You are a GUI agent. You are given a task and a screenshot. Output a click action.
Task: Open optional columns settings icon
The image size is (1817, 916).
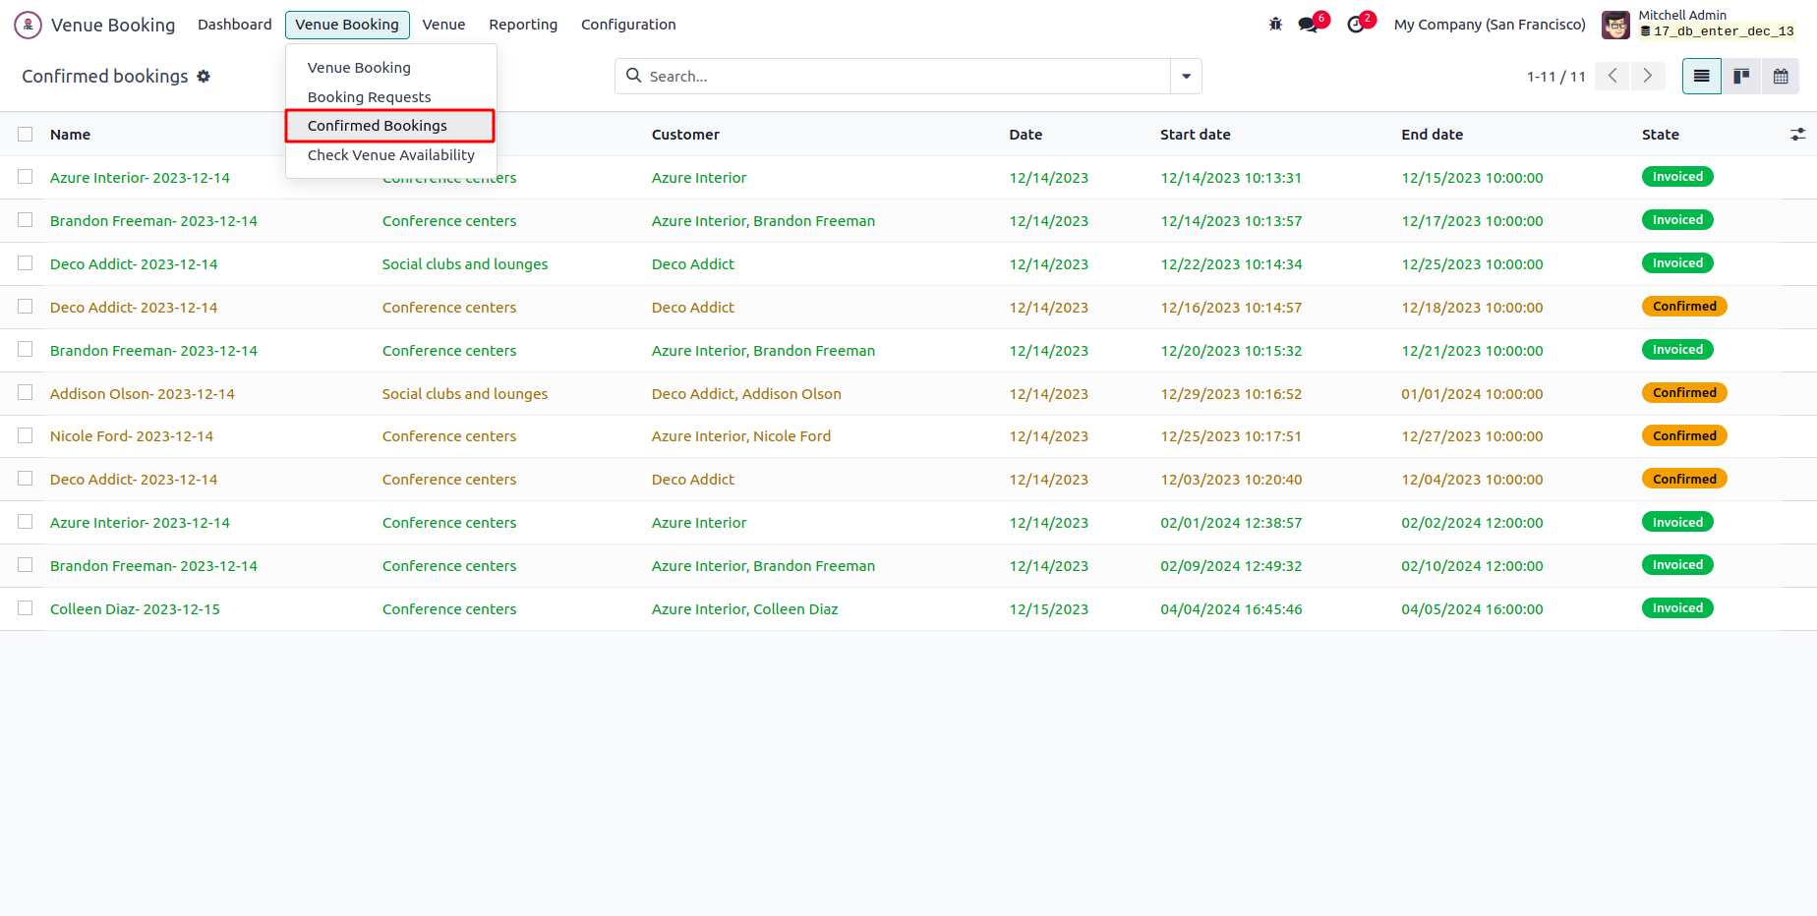pyautogui.click(x=1797, y=135)
